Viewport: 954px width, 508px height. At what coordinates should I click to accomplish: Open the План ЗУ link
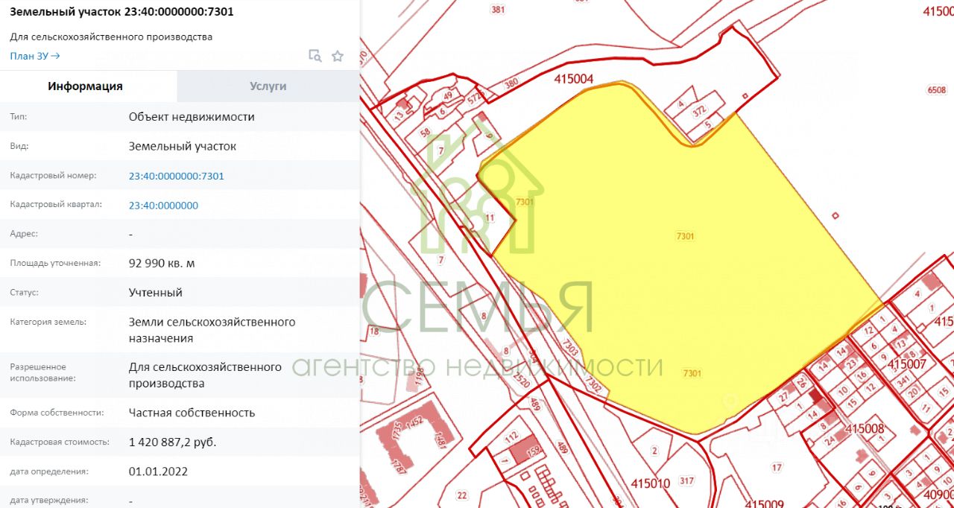[x=34, y=56]
